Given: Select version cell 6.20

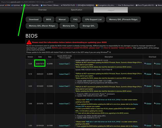Looking at the screenshot, I should click(30, 64).
